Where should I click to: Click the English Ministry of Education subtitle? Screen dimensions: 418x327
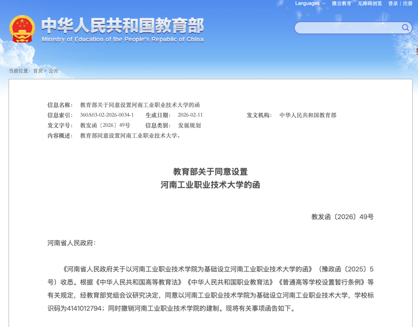(x=122, y=40)
